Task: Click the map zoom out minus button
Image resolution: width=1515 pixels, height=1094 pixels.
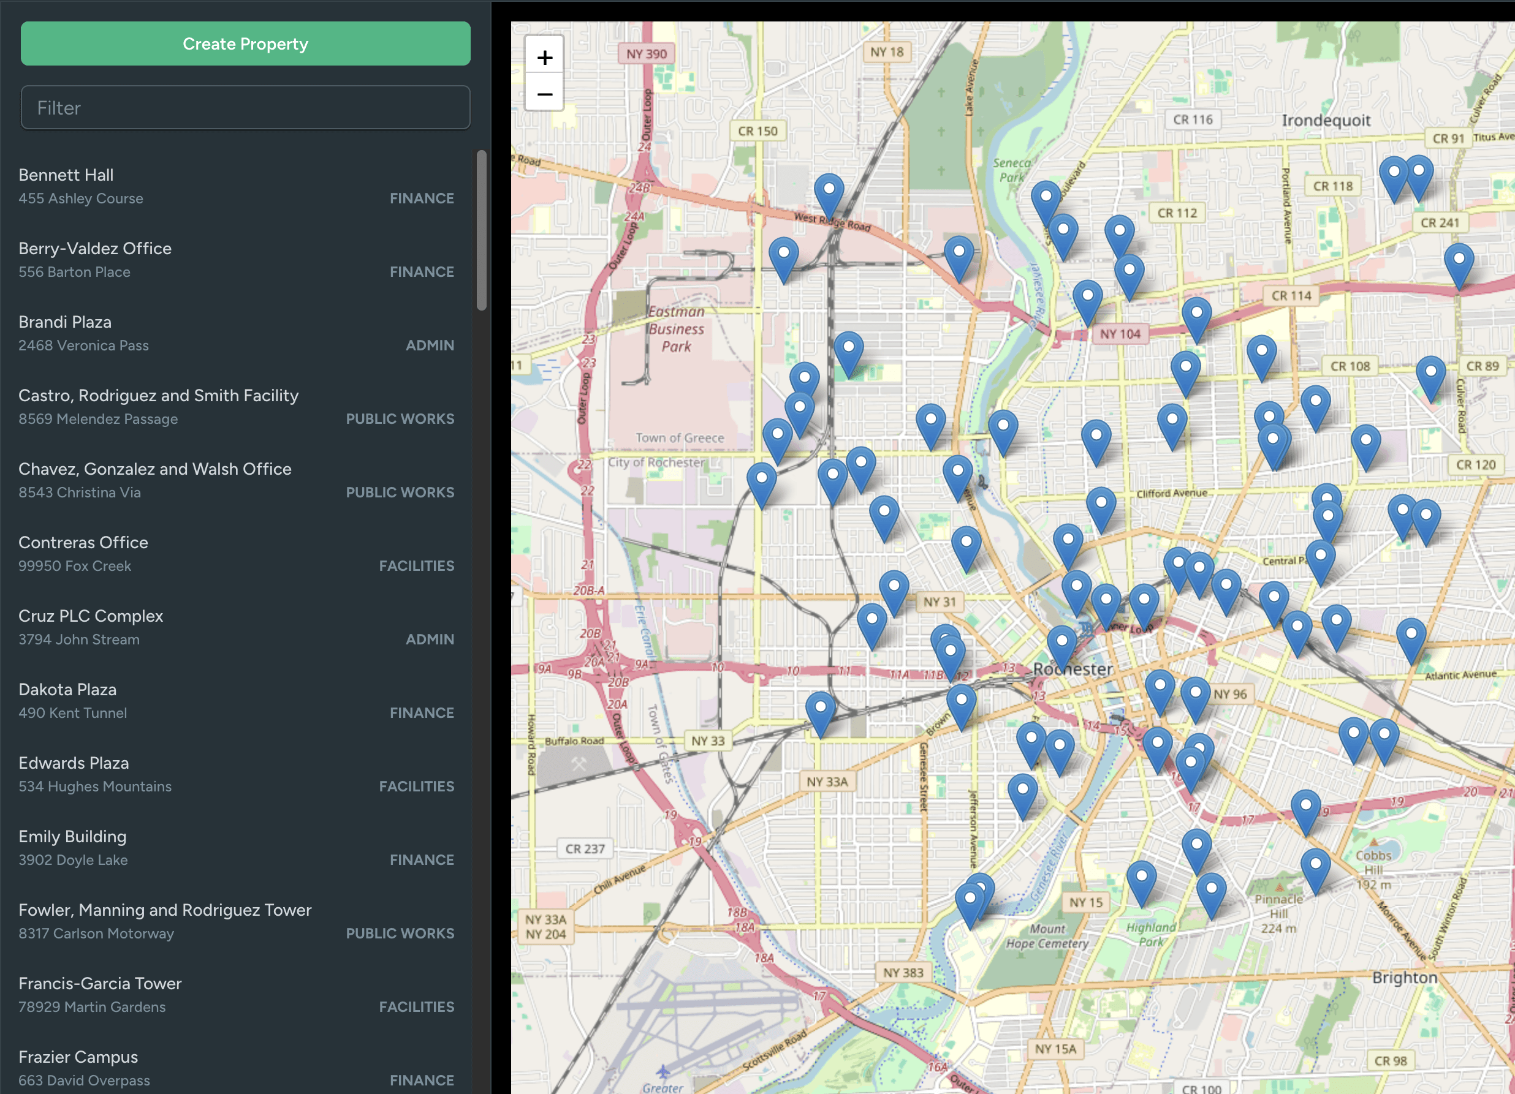Action: [x=544, y=94]
